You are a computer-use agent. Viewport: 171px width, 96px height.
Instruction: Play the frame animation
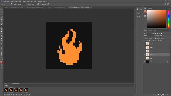(19, 95)
